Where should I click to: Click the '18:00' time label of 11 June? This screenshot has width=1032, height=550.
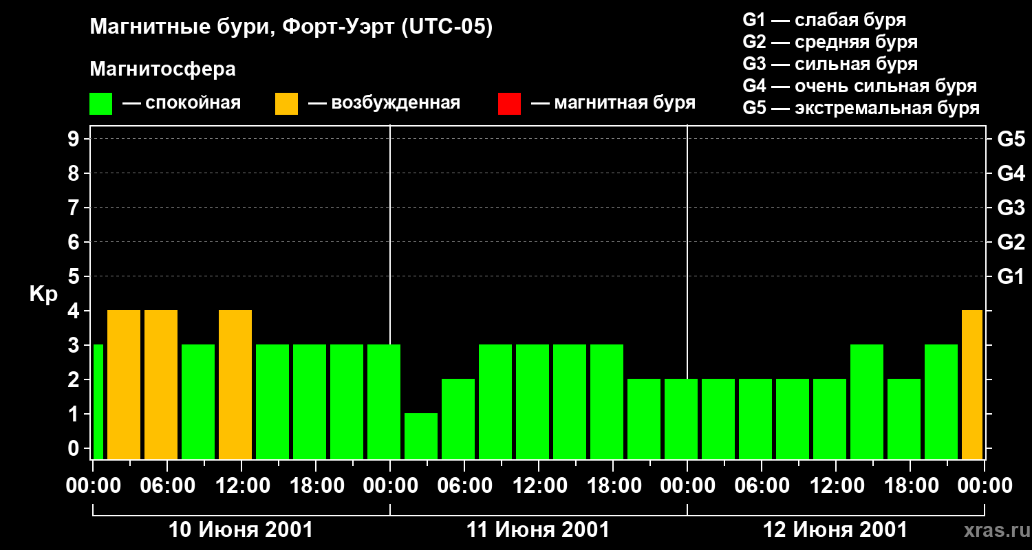[614, 485]
